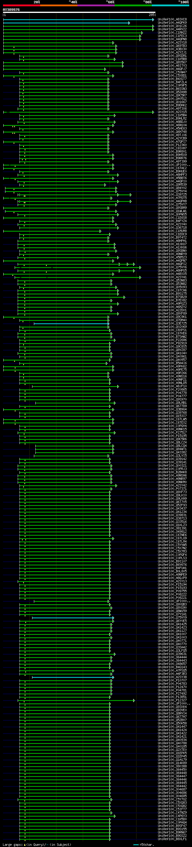Click the green ~80% identity legend segment
This screenshot has width=192, height=847.
(x=133, y=5)
